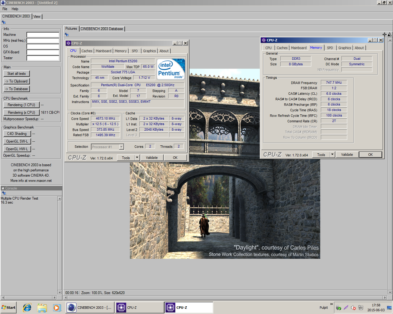Open Graphics tab in CPU-Z CPU window
The height and width of the screenshot is (314, 393).
(150, 51)
